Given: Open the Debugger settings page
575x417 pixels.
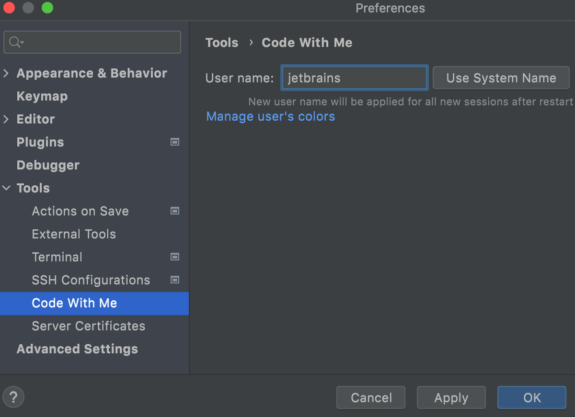Looking at the screenshot, I should (x=48, y=165).
